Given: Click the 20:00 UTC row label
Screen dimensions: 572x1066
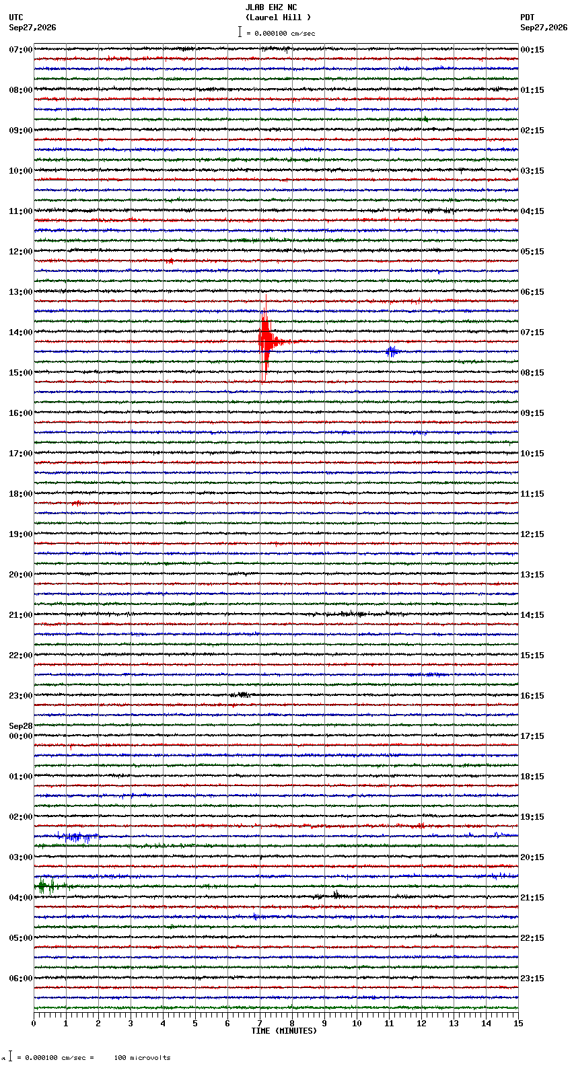Looking at the screenshot, I should point(21,575).
